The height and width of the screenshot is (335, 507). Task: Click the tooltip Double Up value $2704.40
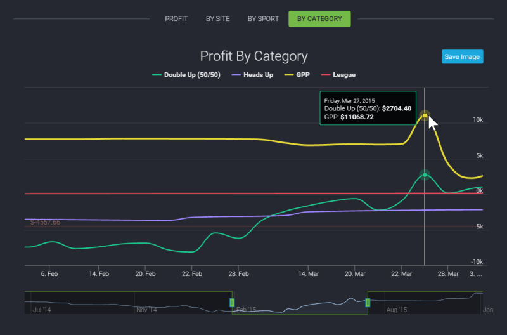click(397, 108)
